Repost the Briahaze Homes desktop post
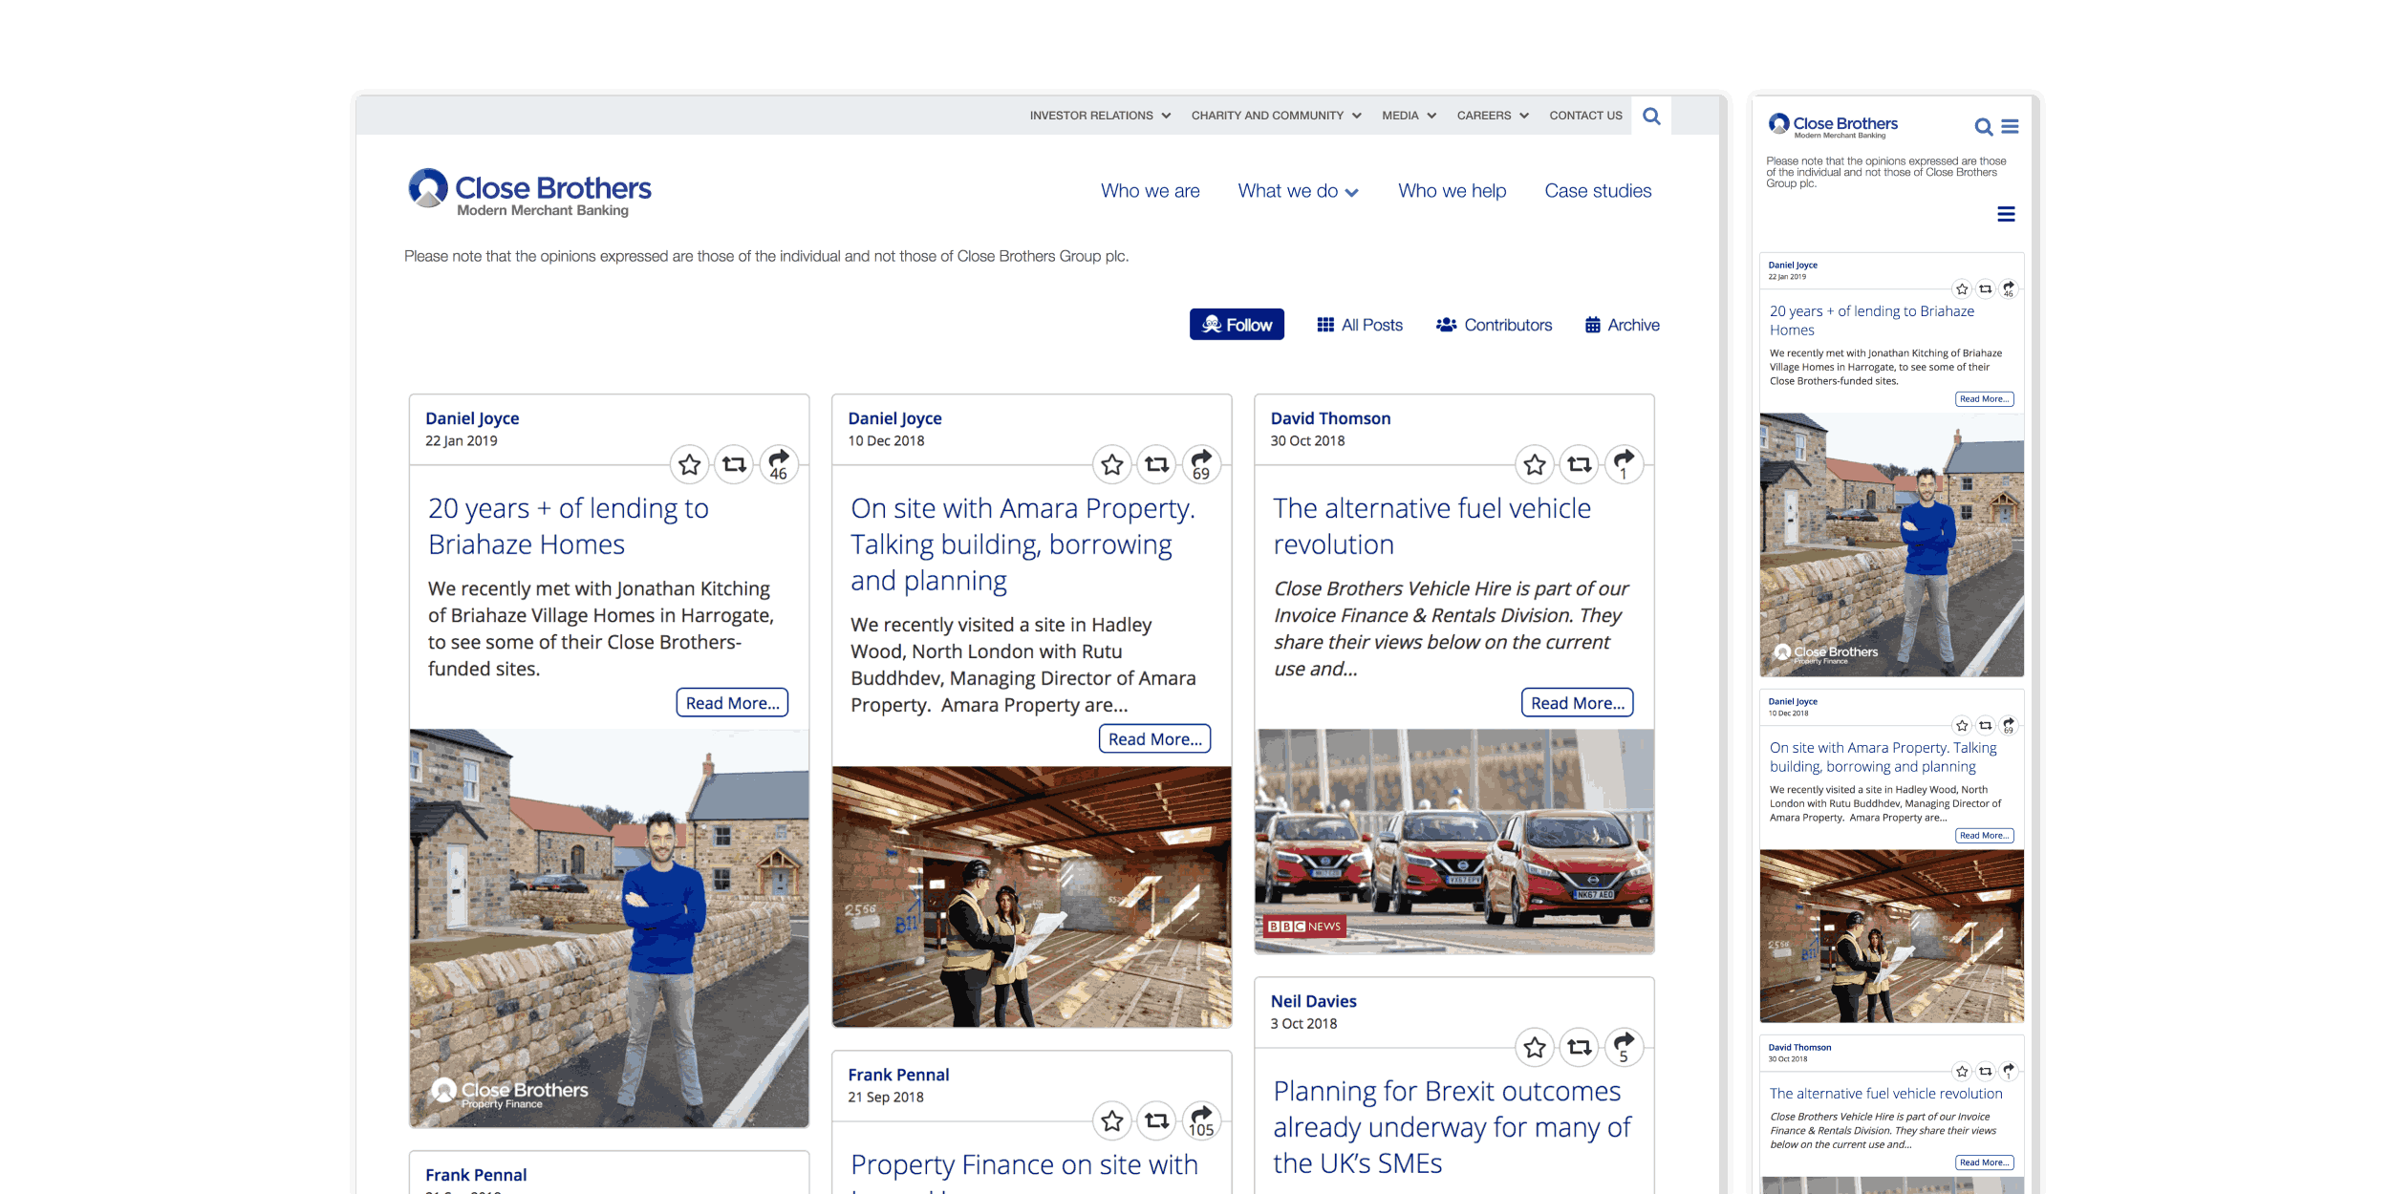Screen dimensions: 2389x1194 734,465
